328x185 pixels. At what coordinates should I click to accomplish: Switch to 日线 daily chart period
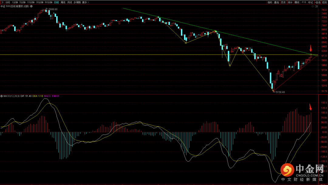tap(56, 2)
